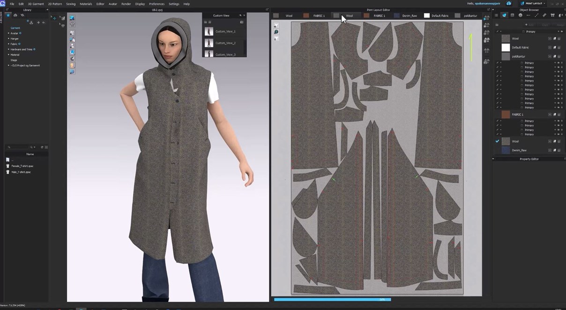Select the avatar display icon in 3D toolbar
Viewport: 566px width, 310px height.
coord(72,65)
